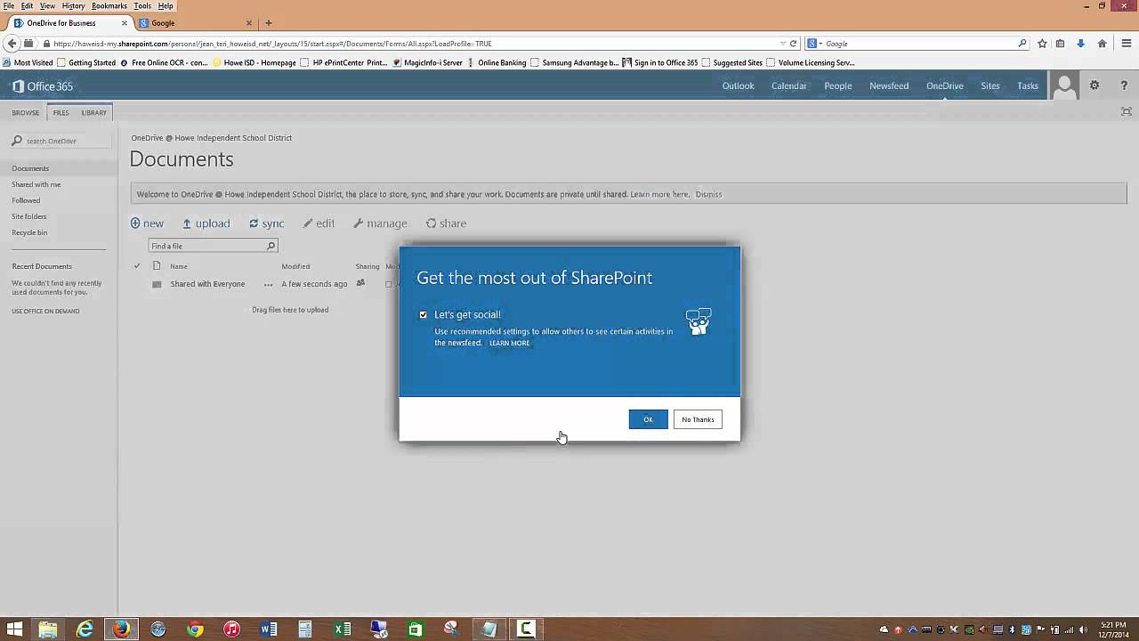Click the Office 365 logo
The image size is (1139, 641).
coord(43,86)
